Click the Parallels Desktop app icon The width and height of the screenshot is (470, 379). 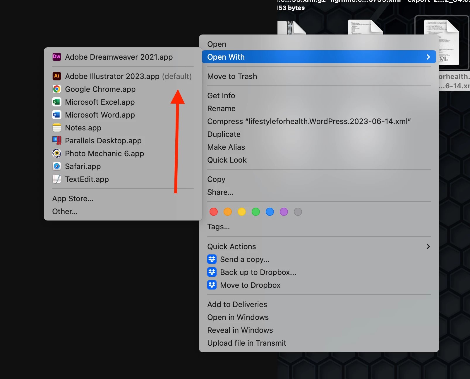57,140
